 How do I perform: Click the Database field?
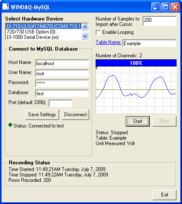[x=62, y=94]
